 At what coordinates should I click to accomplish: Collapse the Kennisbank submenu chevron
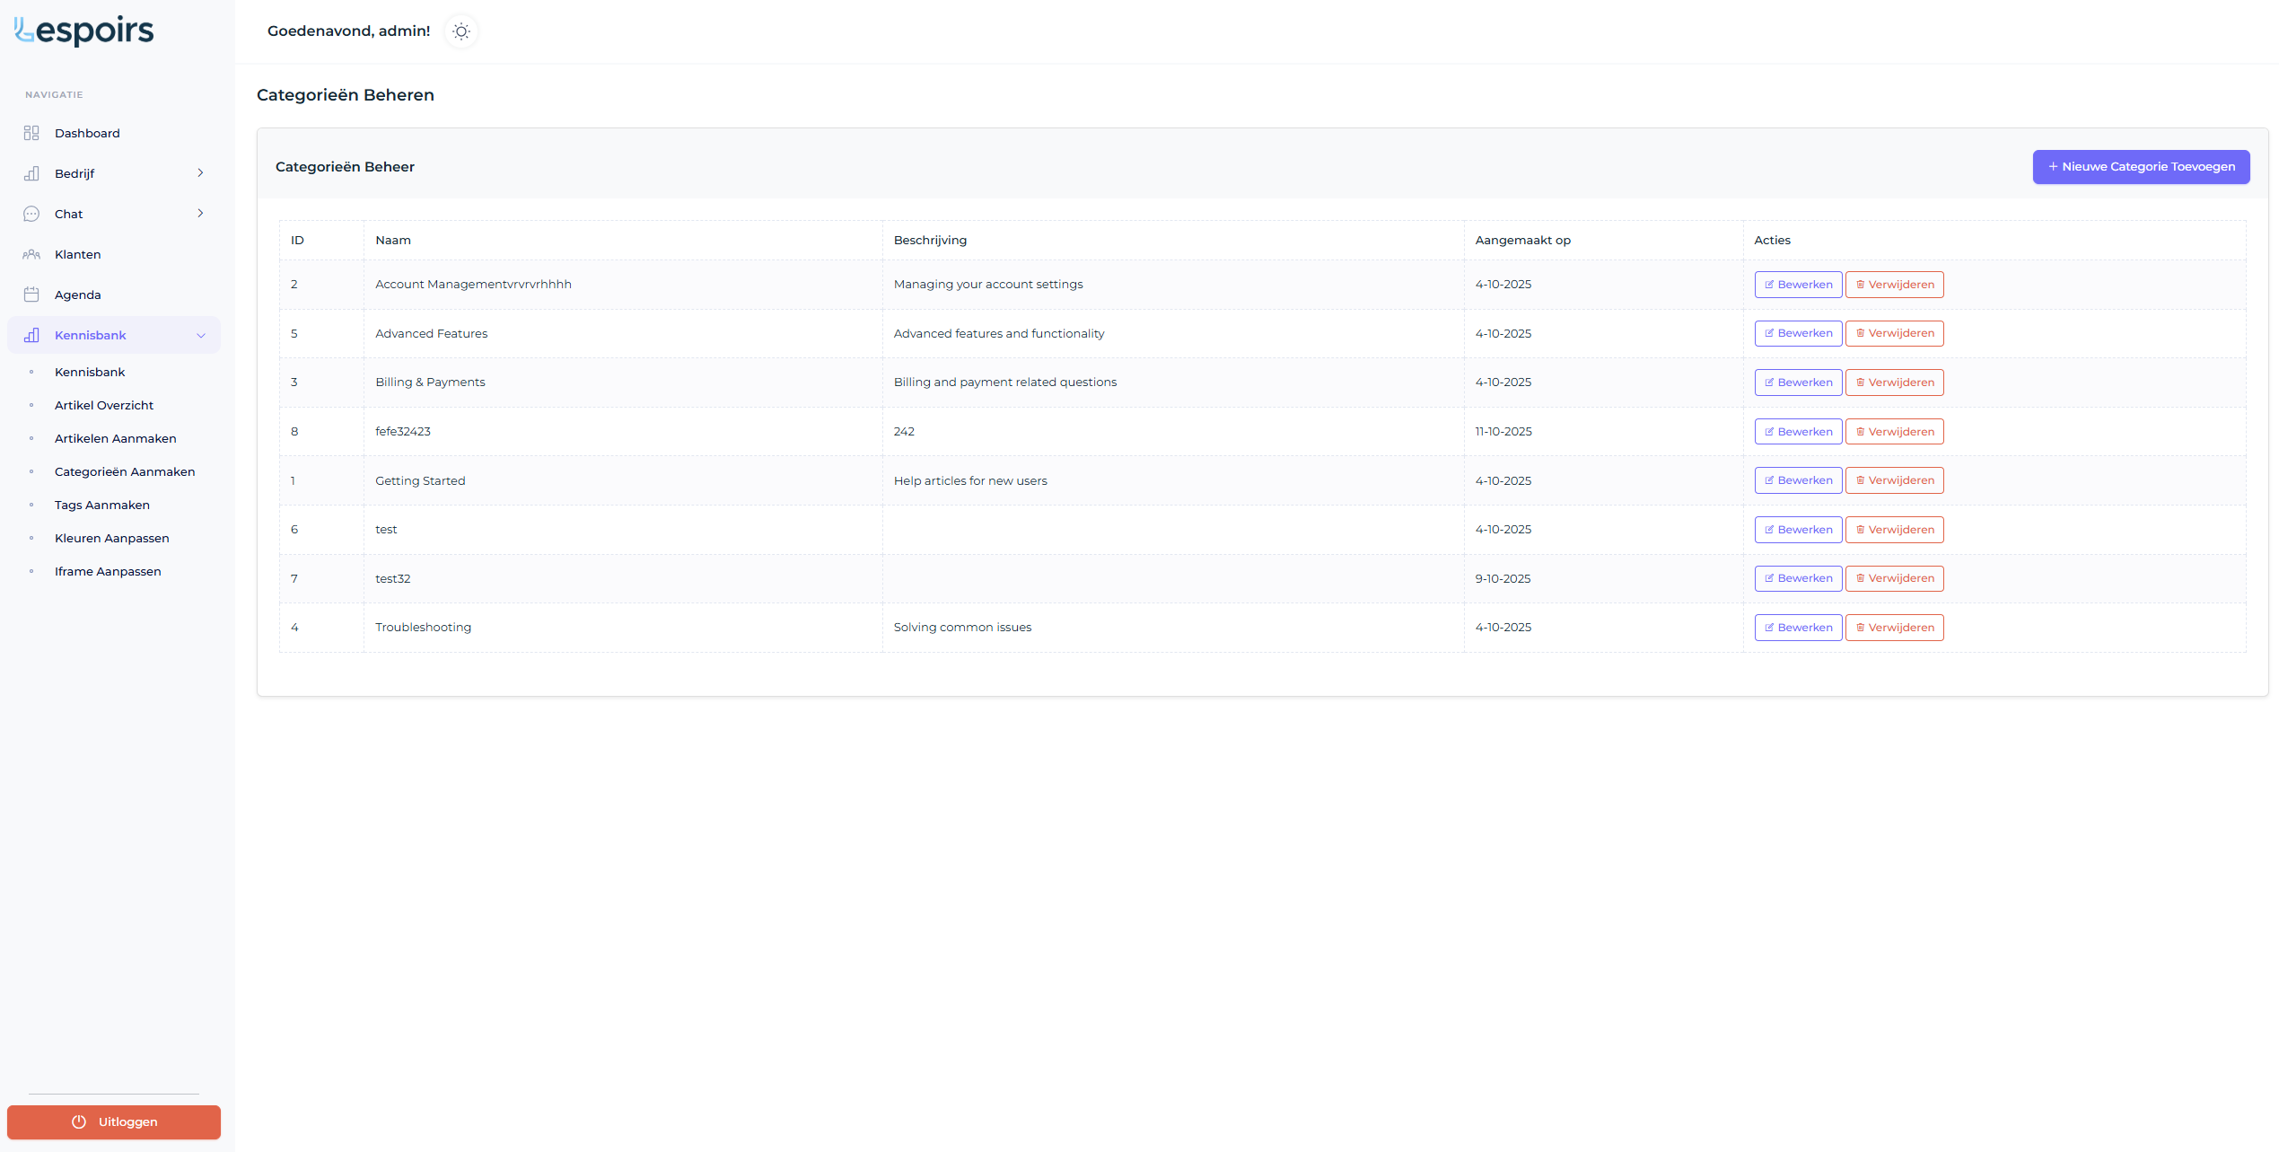[x=200, y=335]
